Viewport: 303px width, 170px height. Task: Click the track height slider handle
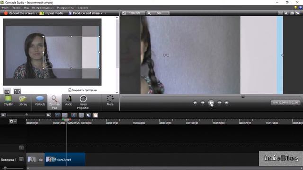[5, 168]
